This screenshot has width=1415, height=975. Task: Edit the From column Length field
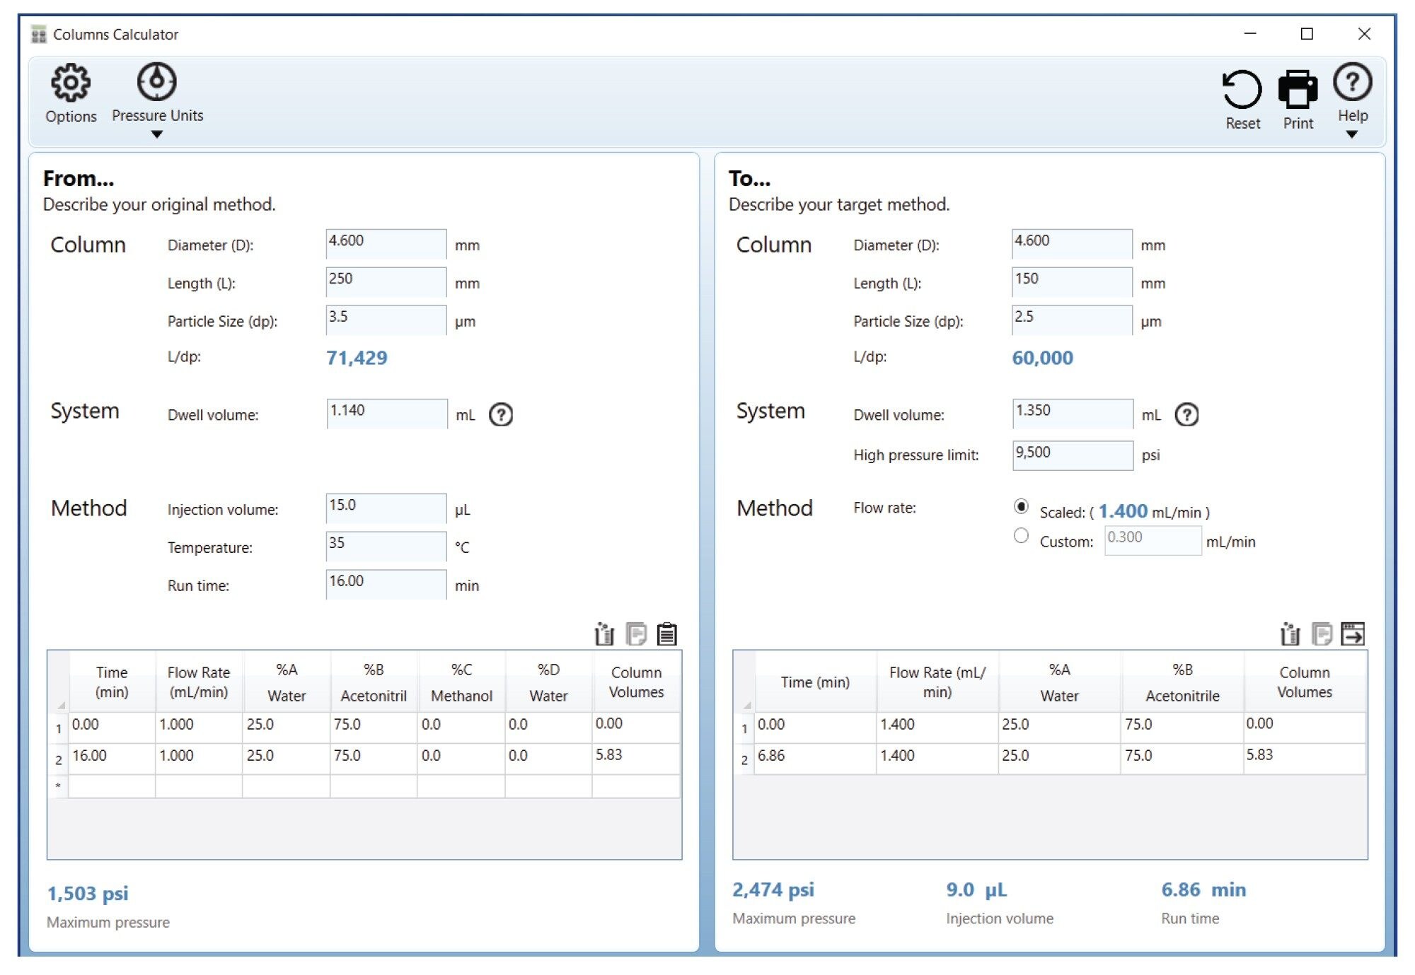click(x=386, y=282)
